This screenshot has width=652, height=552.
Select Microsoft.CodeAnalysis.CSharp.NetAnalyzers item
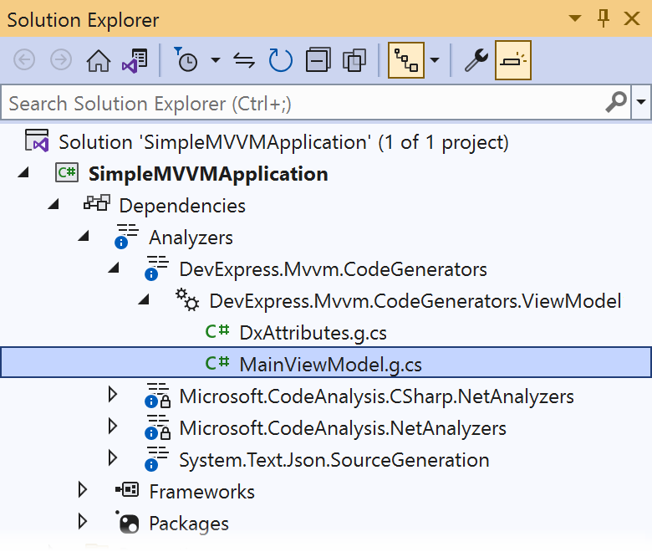coord(377,396)
